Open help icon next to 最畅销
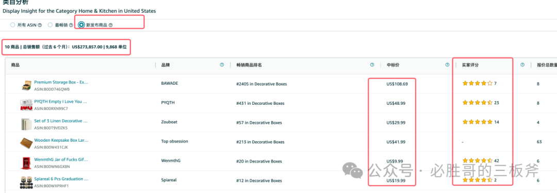The height and width of the screenshot is (193, 557). (x=71, y=25)
